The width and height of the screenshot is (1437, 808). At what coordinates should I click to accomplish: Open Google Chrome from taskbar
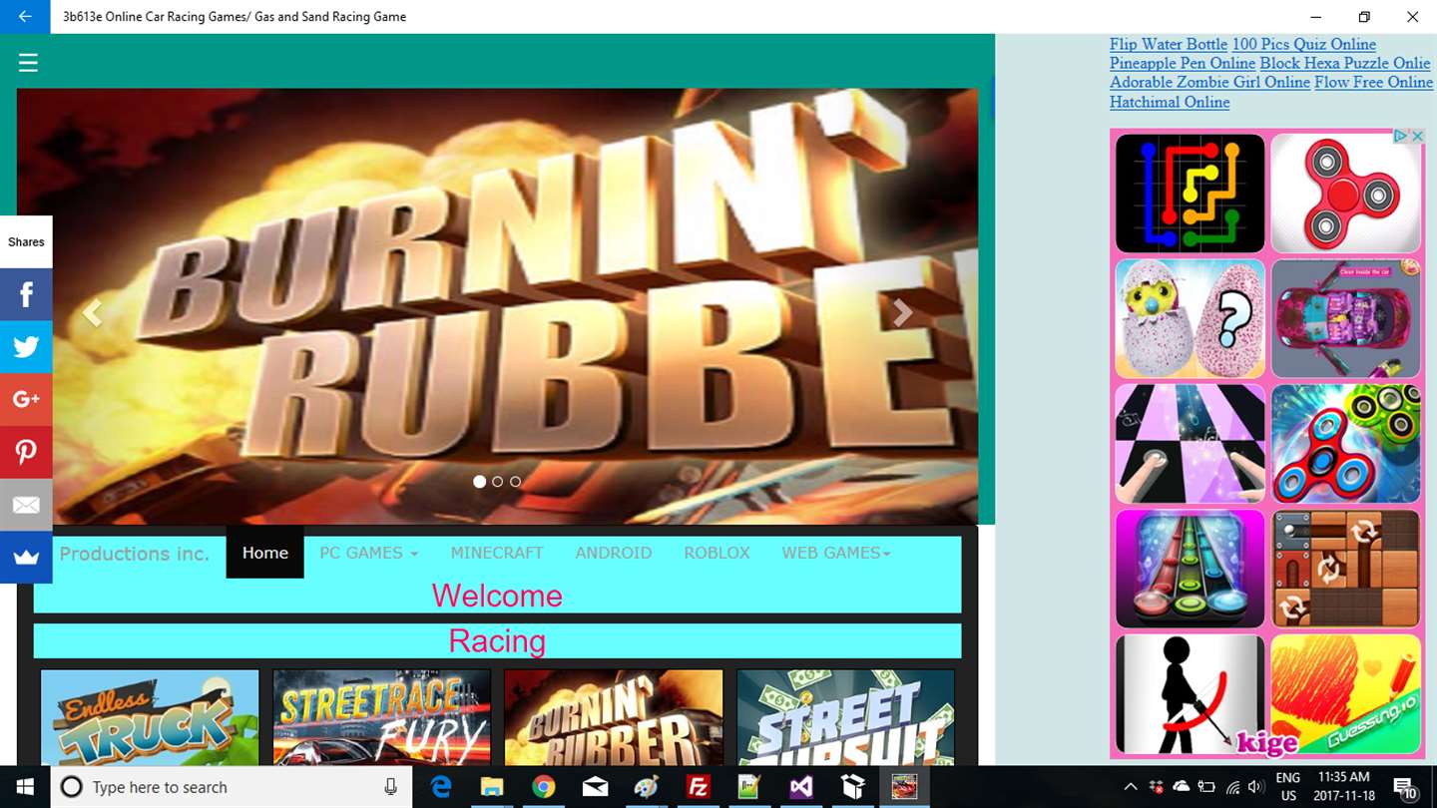[544, 787]
